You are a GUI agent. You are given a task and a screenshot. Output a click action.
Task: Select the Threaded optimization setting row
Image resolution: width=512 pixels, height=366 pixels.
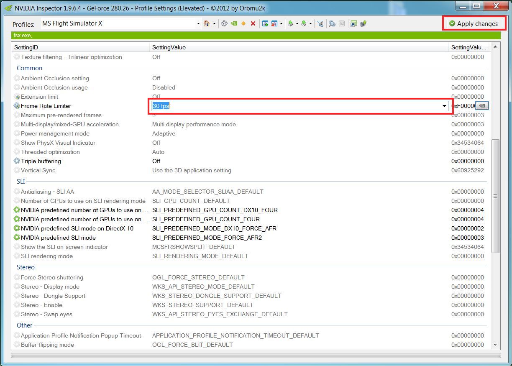pyautogui.click(x=250, y=152)
